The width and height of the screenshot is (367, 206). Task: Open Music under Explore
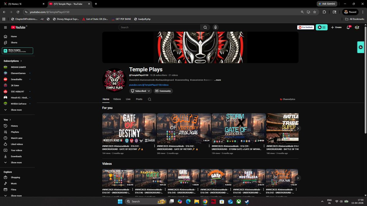pyautogui.click(x=14, y=183)
